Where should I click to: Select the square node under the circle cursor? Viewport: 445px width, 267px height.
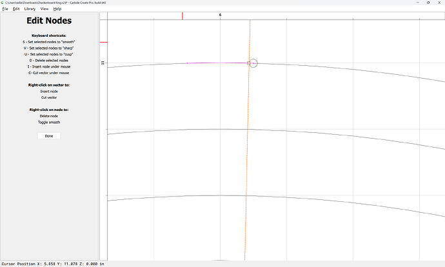pyautogui.click(x=249, y=63)
